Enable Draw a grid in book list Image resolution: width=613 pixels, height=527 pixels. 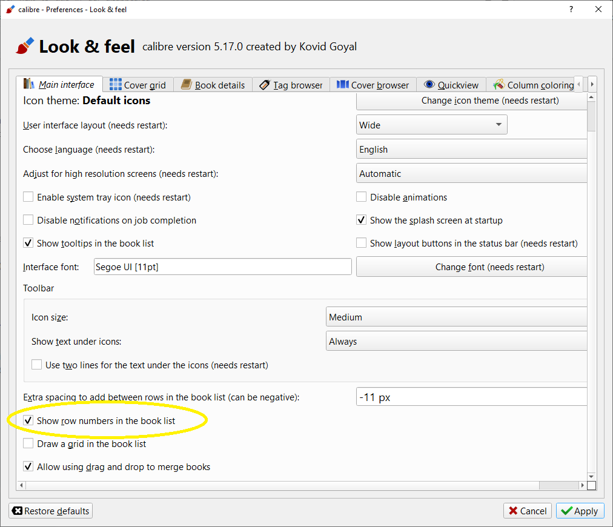click(28, 443)
